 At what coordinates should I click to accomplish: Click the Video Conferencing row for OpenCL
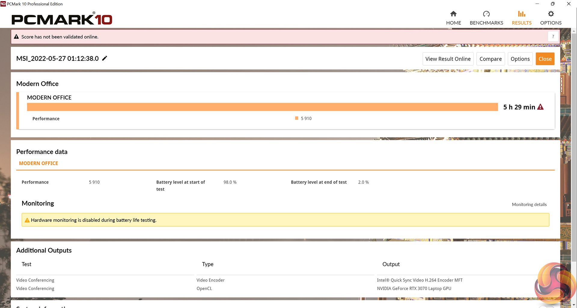pyautogui.click(x=35, y=288)
